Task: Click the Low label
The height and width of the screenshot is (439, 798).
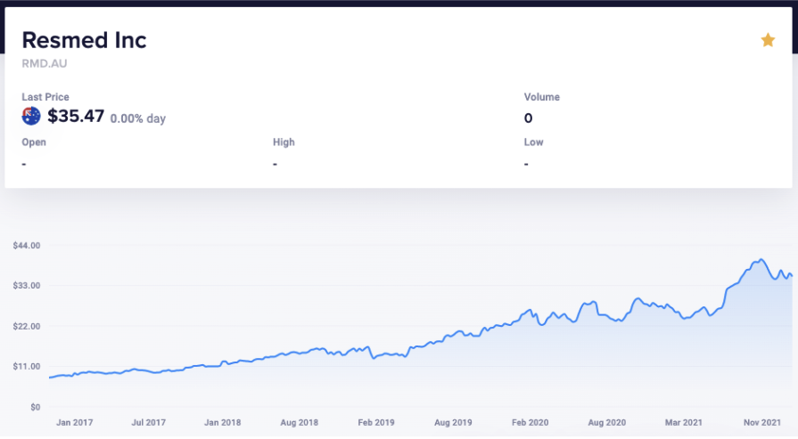Action: (533, 142)
